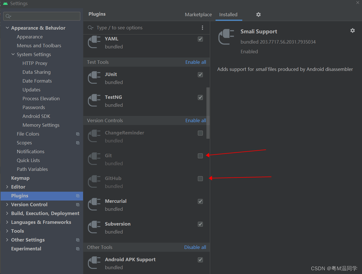This screenshot has width=362, height=274.
Task: Switch to the Installed tab
Action: pyautogui.click(x=229, y=15)
